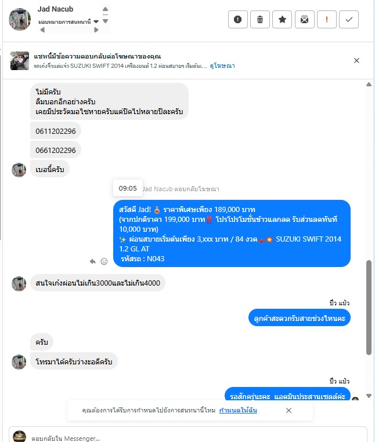Click the Suzuki Swift ad thumbnail
This screenshot has height=442, width=375.
click(x=20, y=61)
